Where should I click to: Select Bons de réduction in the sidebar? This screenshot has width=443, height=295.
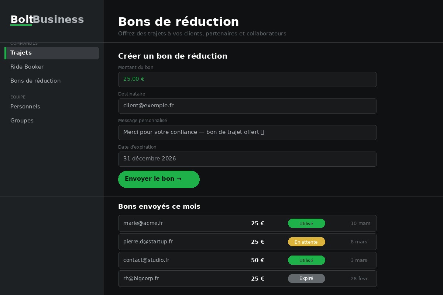tap(35, 81)
